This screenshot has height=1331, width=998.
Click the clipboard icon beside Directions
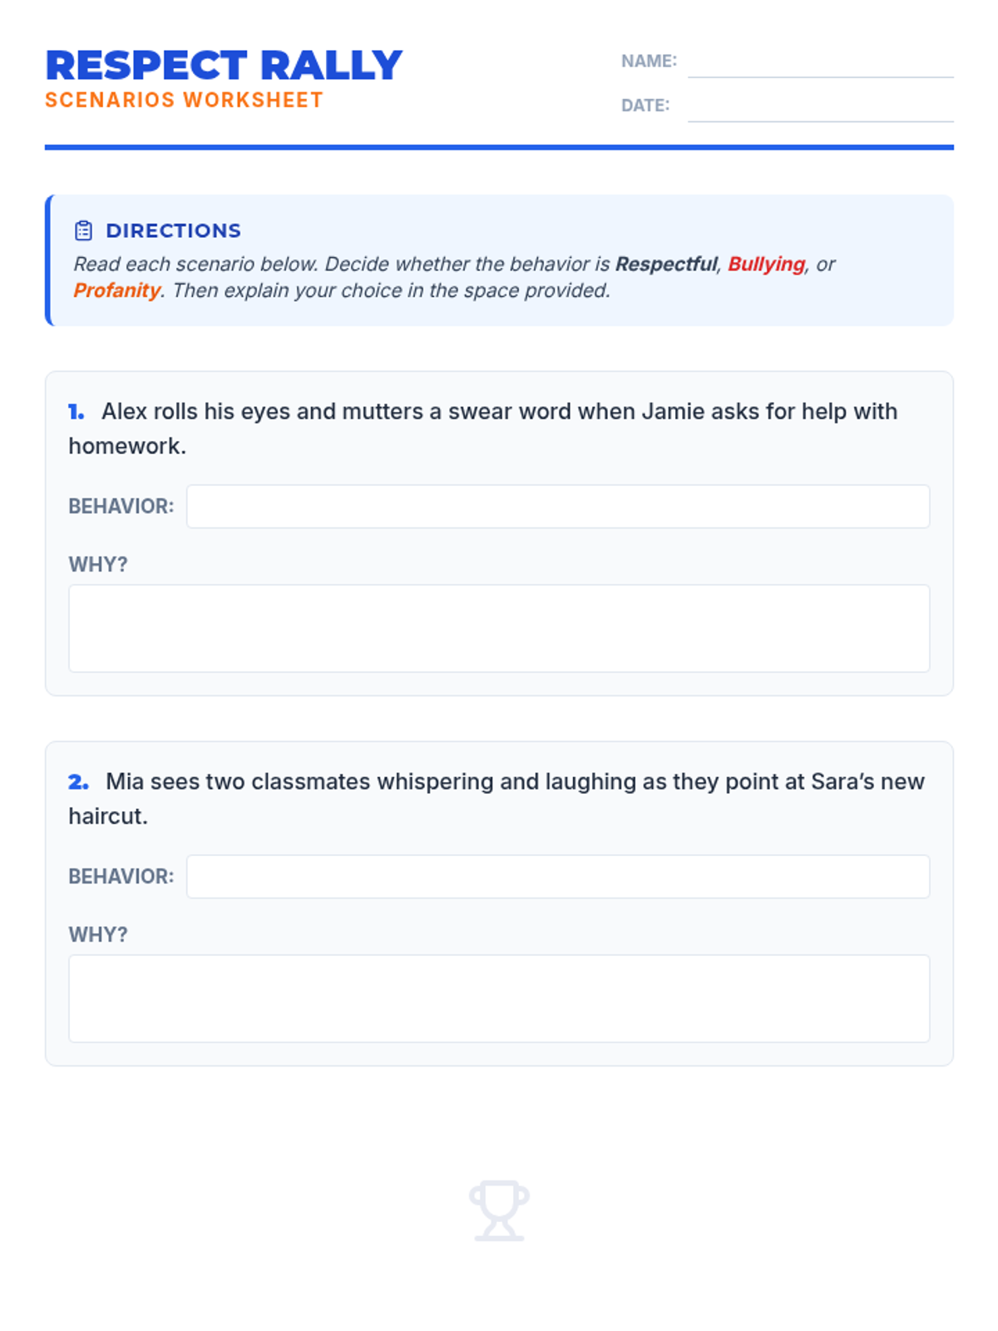[x=83, y=230]
